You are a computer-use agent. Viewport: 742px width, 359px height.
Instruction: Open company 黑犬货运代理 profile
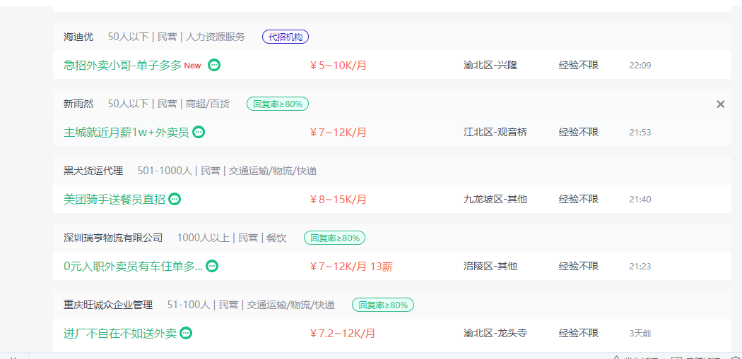(93, 171)
